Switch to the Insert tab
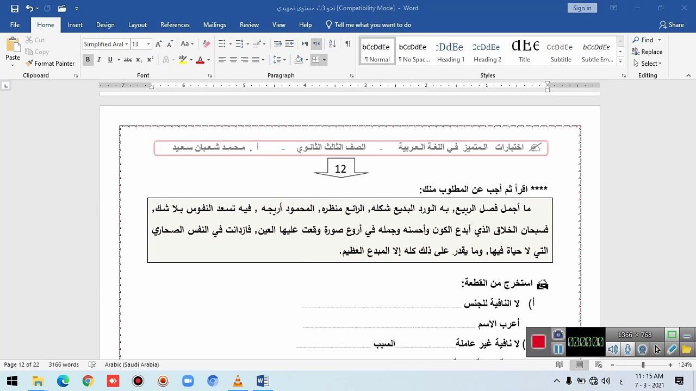Viewport: 696px width, 391px height. 75,25
